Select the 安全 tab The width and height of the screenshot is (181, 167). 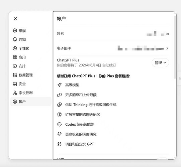[31, 84]
